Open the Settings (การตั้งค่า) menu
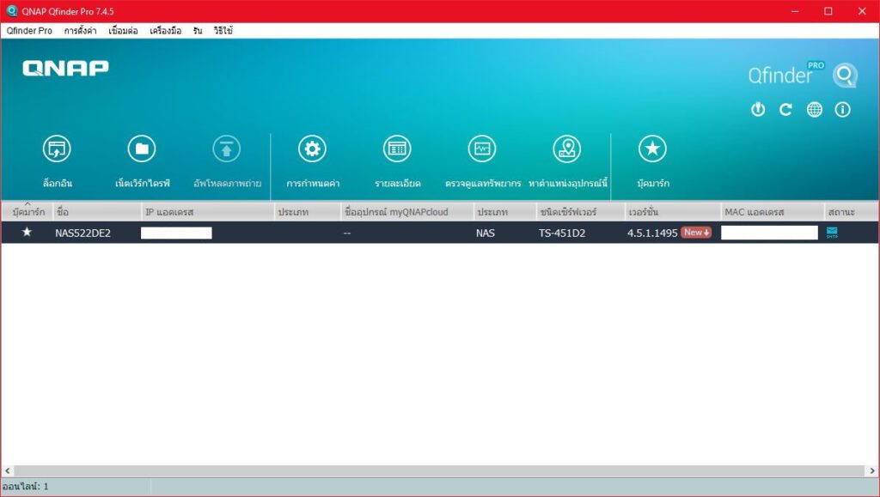The width and height of the screenshot is (880, 497). (x=80, y=31)
